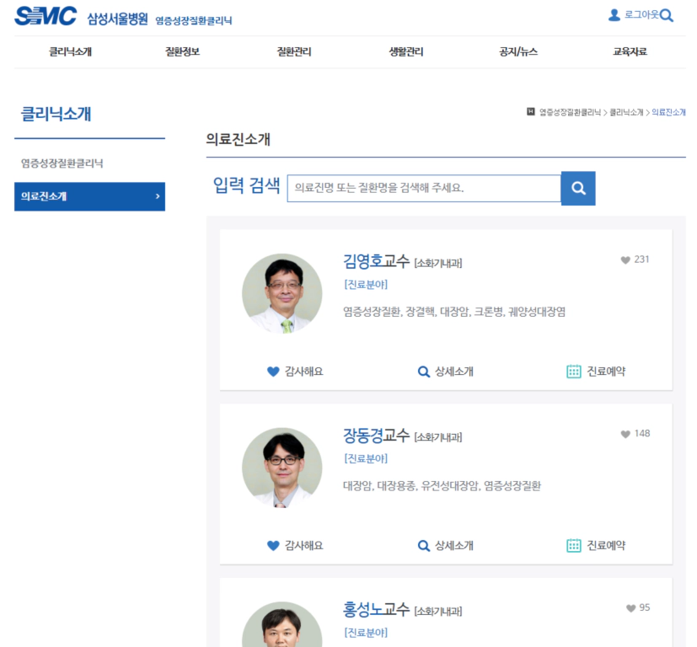Click the 입력 검색 label
The image size is (697, 647).
(x=246, y=185)
